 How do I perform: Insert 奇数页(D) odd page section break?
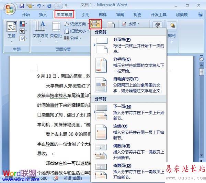click(129, 172)
